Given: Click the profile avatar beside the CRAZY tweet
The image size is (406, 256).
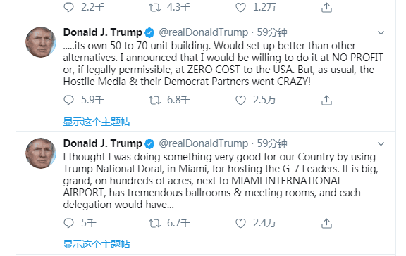Looking at the screenshot, I should tap(41, 42).
